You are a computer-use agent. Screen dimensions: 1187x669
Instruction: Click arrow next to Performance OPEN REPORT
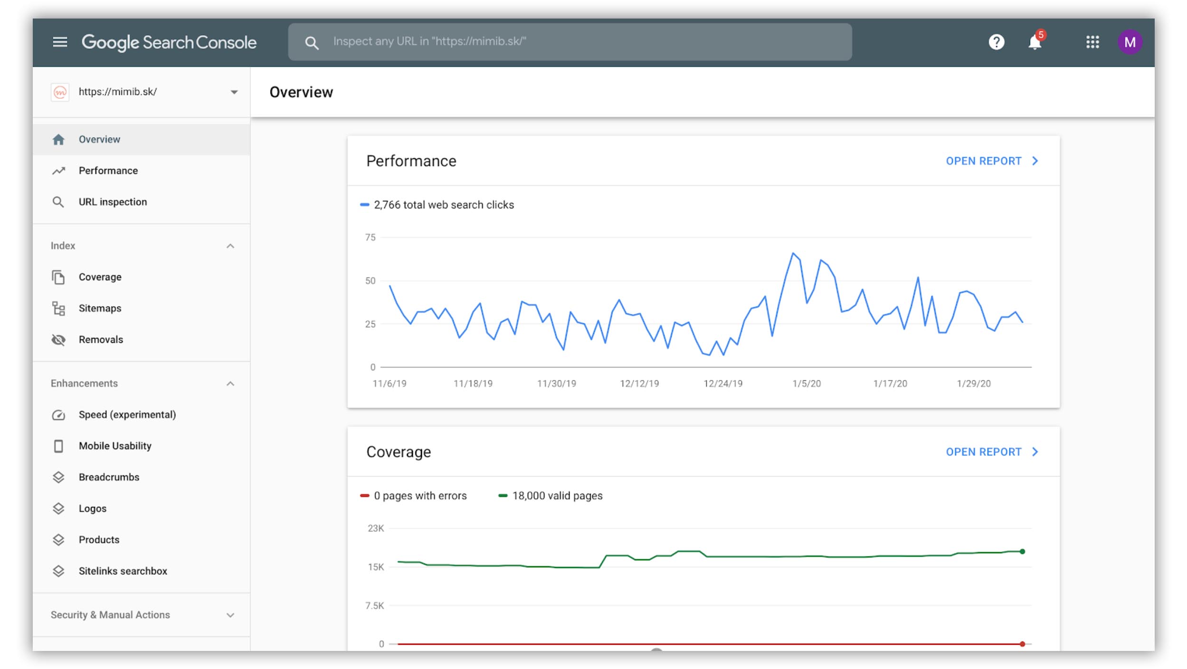pos(1035,161)
